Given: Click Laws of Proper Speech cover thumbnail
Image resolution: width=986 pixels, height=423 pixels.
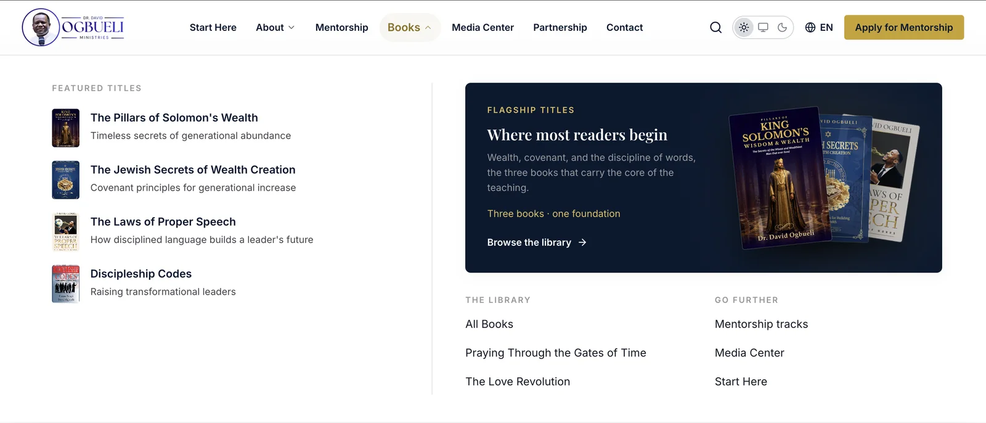Looking at the screenshot, I should click(65, 232).
